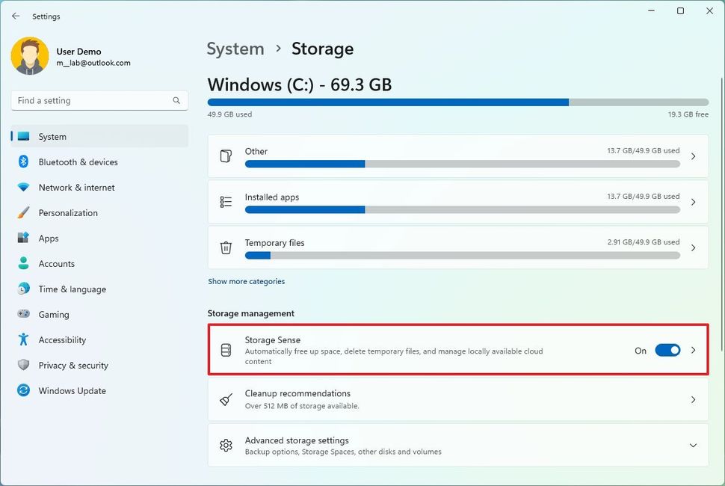Click the Cleanup recommendations broom icon
Screen dimensions: 725x486
(226, 399)
